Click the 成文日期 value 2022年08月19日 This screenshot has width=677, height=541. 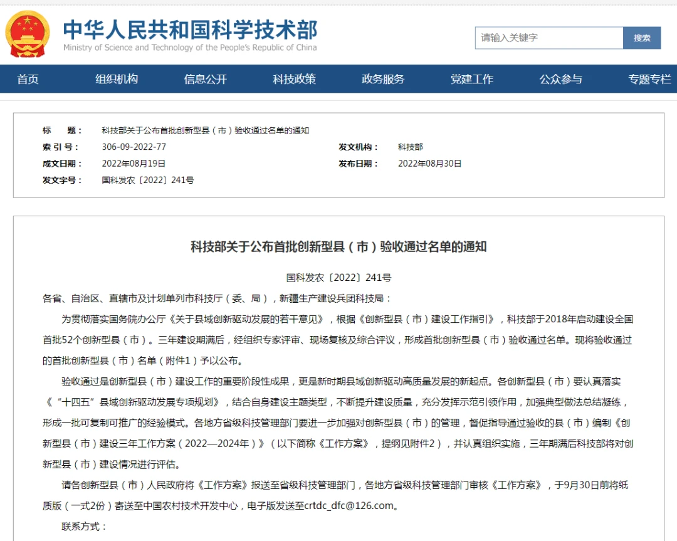(x=134, y=164)
